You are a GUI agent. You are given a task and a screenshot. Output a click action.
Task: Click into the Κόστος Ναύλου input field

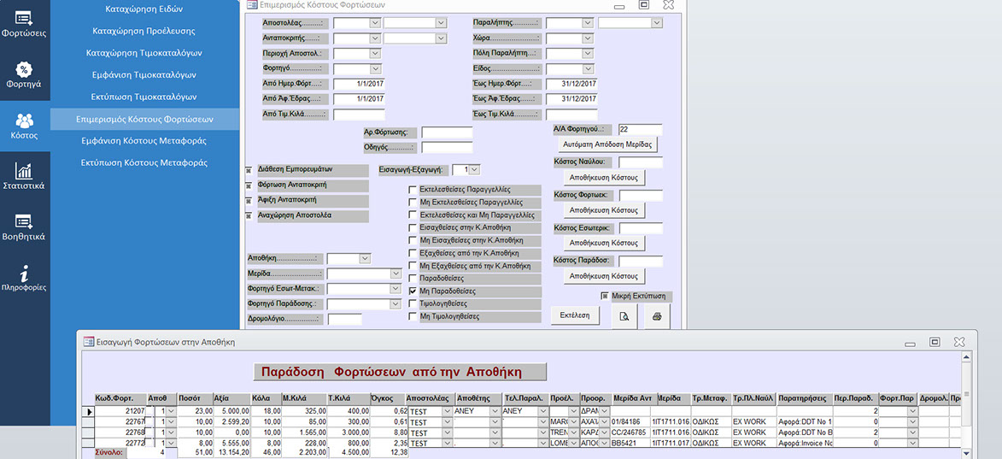point(640,162)
